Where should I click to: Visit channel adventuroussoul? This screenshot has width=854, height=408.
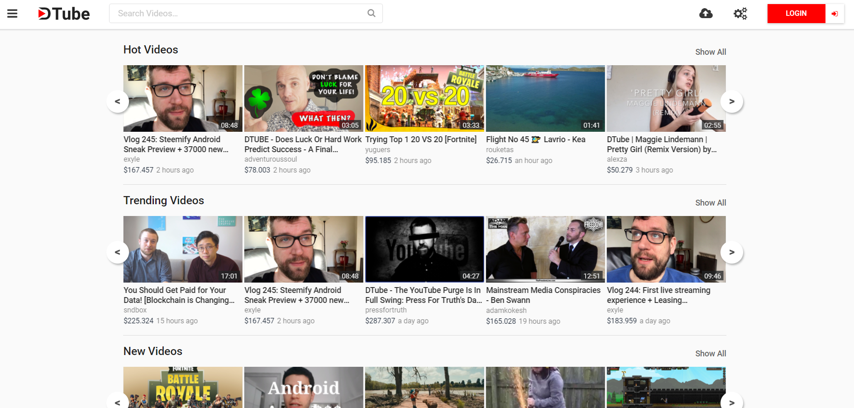pos(271,159)
